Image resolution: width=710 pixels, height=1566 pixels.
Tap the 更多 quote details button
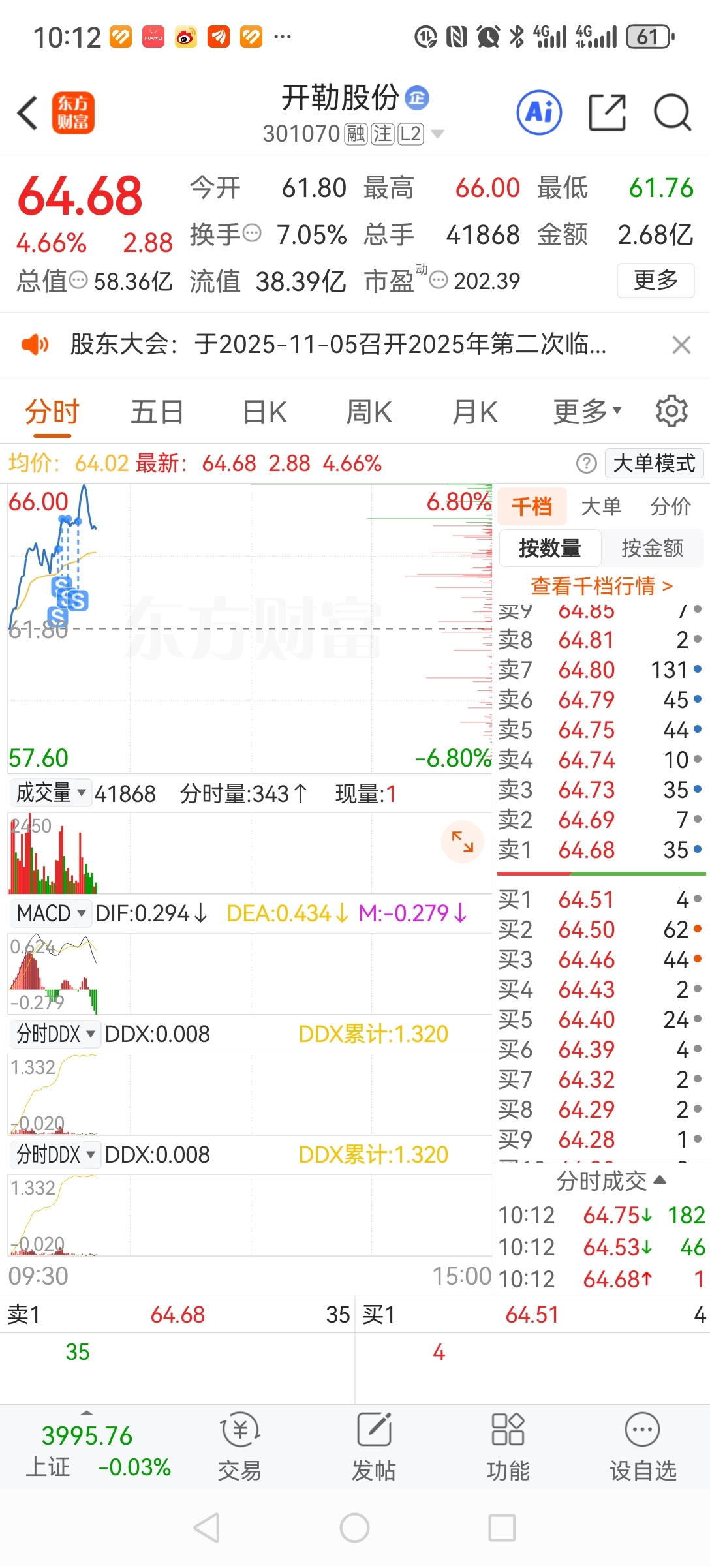click(655, 281)
